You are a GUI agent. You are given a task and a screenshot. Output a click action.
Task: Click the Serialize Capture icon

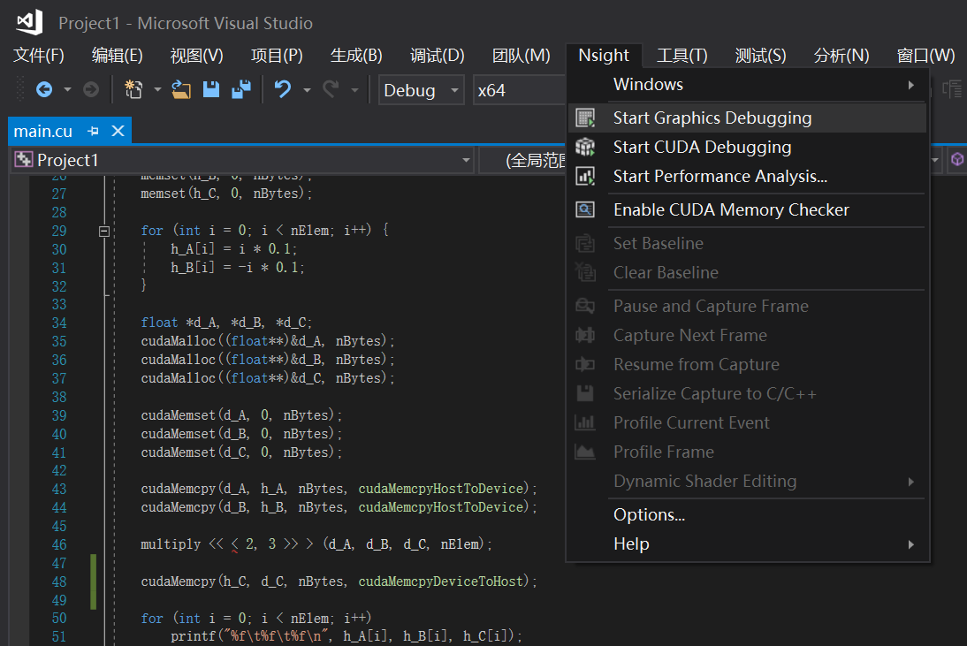(x=585, y=393)
